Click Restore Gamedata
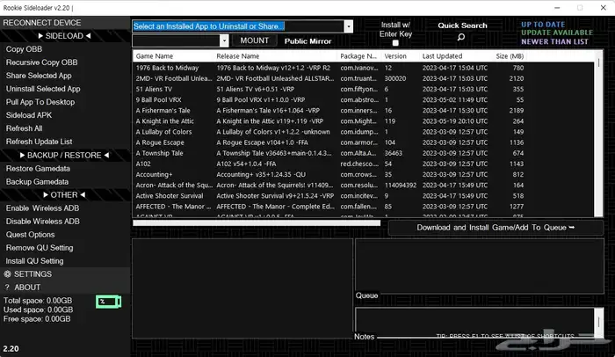615x357 pixels. coord(38,169)
